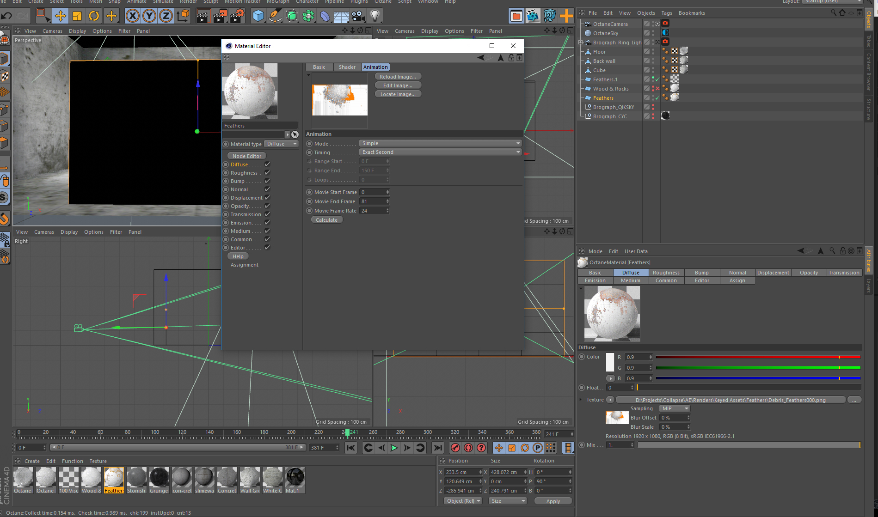The width and height of the screenshot is (878, 517).
Task: Click the lock icon in Material Editor header
Action: (511, 58)
